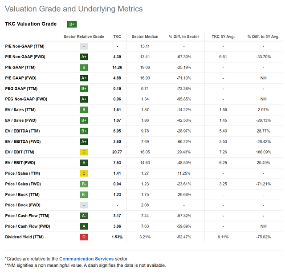Click the A+ grade badge for P/E GAAP (FWD)
The width and height of the screenshot is (285, 273).
pyautogui.click(x=84, y=78)
